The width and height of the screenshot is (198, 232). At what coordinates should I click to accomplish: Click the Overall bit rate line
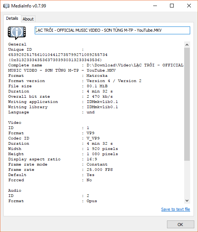[61, 97]
